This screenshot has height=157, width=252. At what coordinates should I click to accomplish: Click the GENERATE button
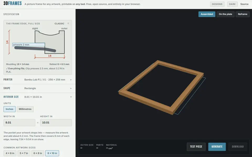click(217, 147)
